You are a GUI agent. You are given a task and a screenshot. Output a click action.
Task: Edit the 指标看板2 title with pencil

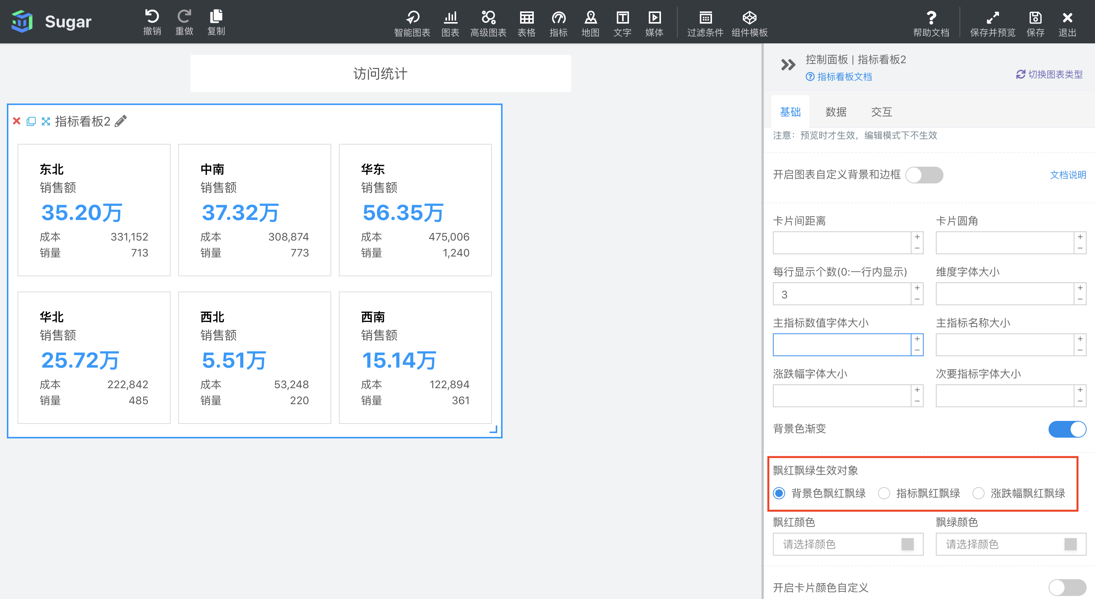pos(121,121)
